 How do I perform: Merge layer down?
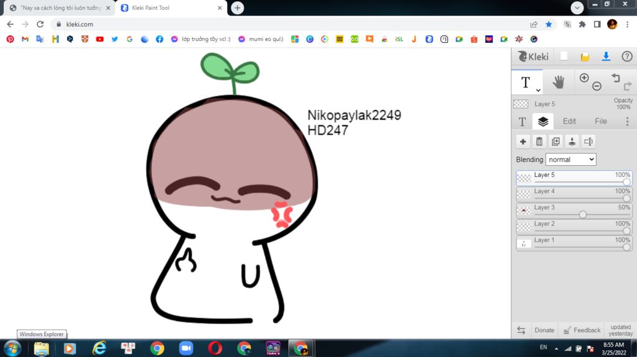572,142
